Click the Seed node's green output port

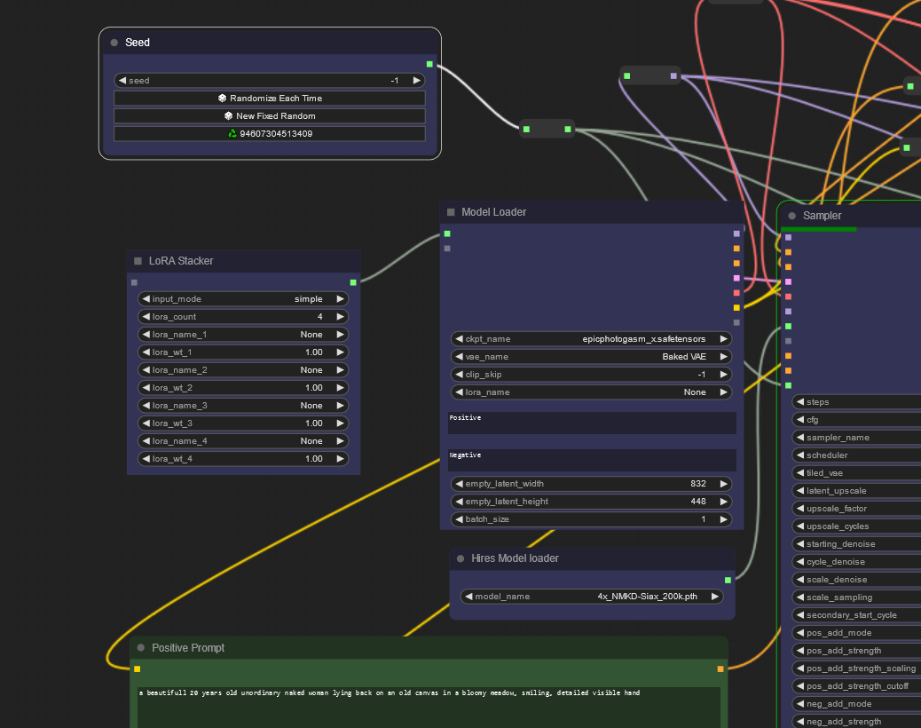(x=429, y=64)
